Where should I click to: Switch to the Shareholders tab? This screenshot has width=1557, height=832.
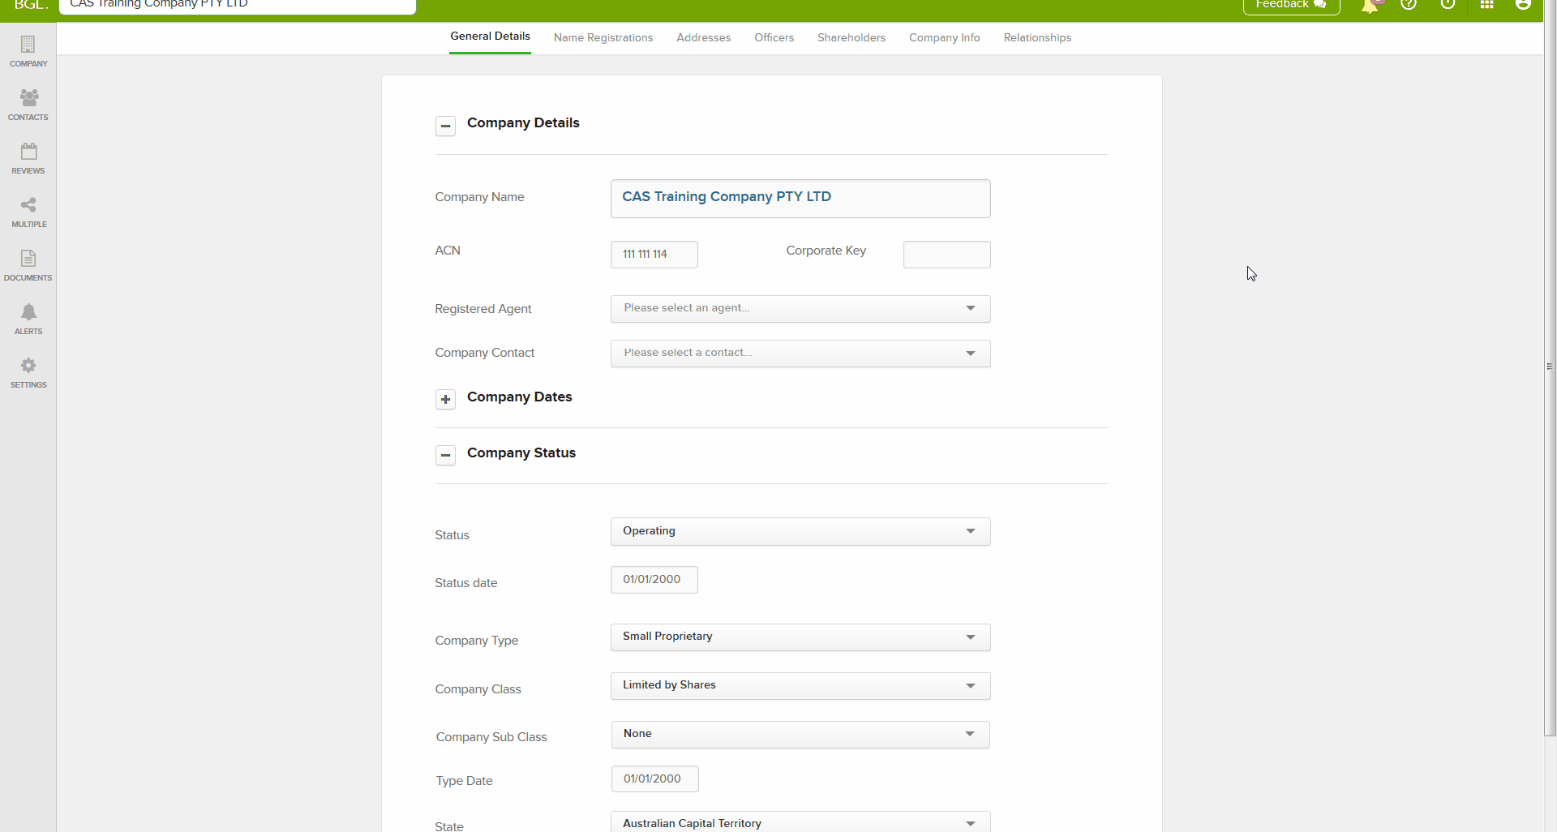tap(851, 38)
